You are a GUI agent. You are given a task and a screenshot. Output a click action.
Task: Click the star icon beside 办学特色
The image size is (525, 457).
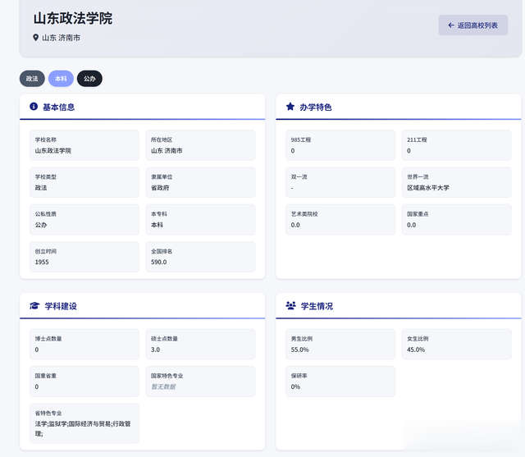290,107
